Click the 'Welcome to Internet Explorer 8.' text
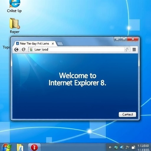The image size is (151, 151). (78, 79)
